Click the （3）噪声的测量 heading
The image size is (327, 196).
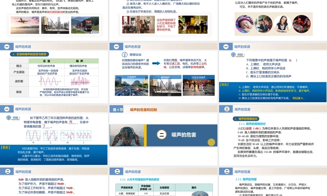point(246,179)
